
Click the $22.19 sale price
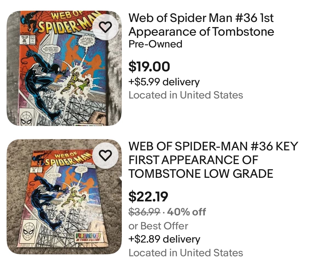coord(148,196)
